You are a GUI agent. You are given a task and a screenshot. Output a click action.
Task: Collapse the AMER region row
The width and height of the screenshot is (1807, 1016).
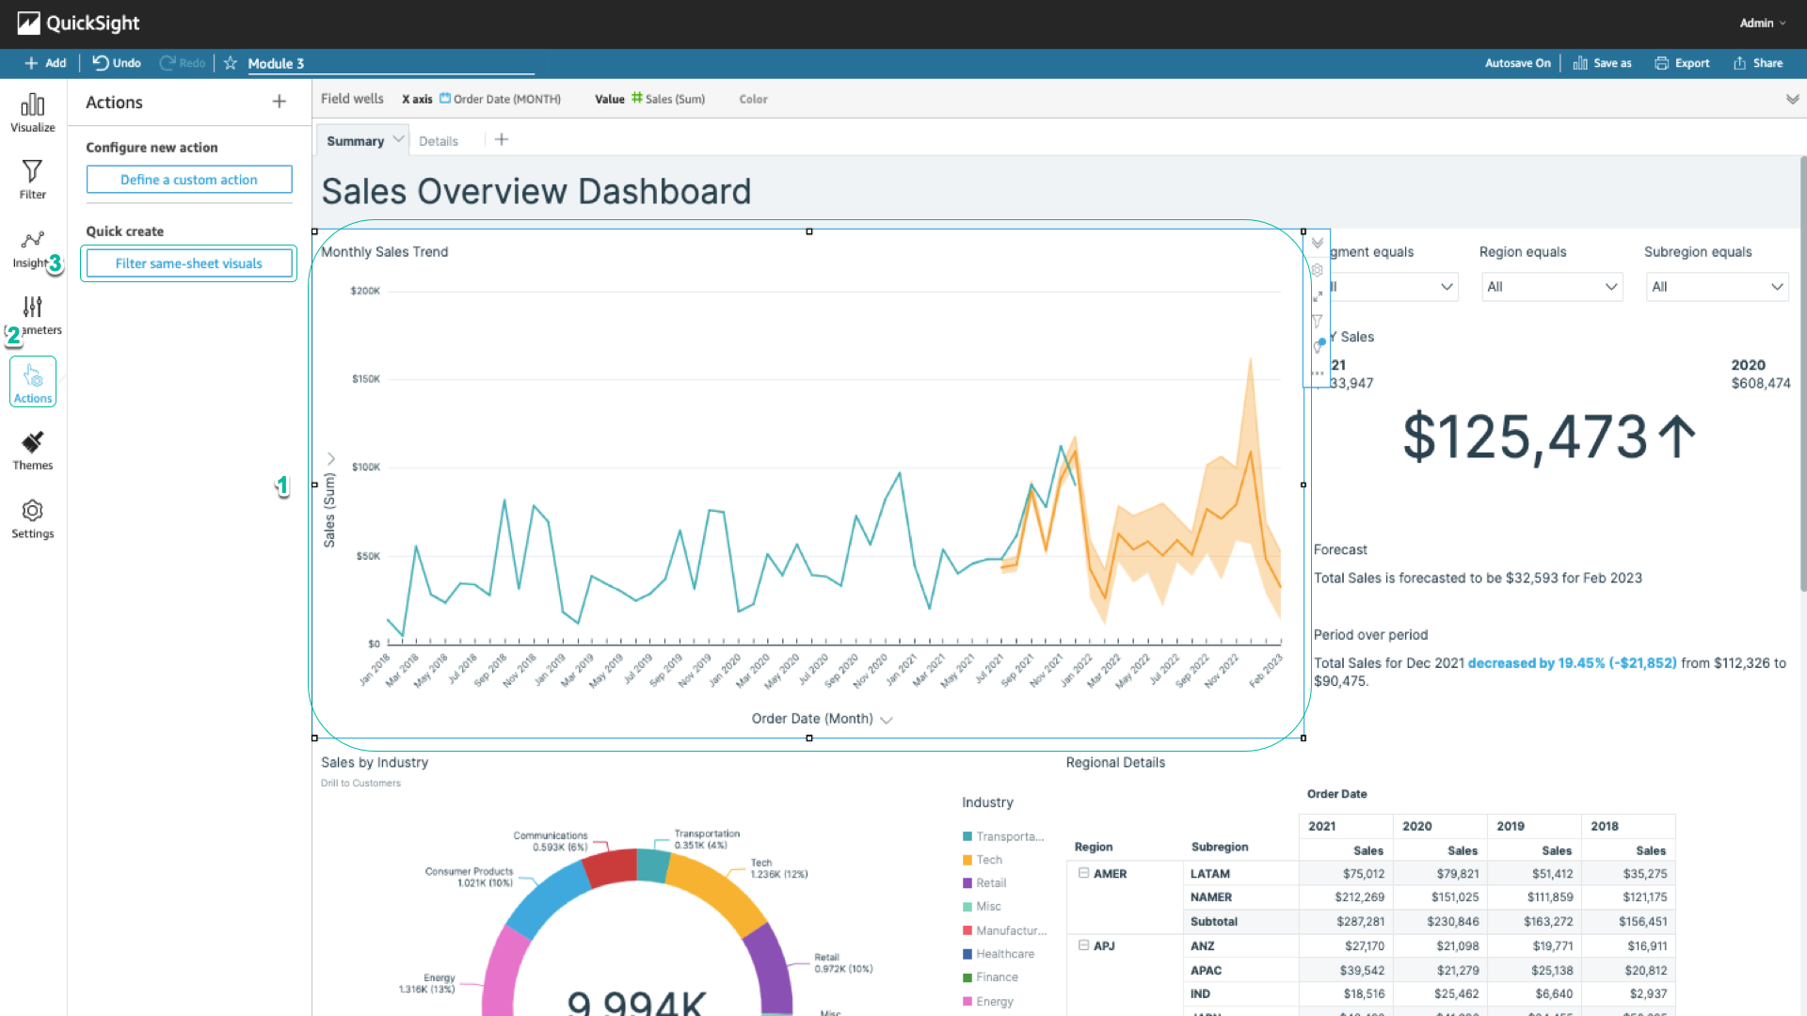(x=1084, y=873)
